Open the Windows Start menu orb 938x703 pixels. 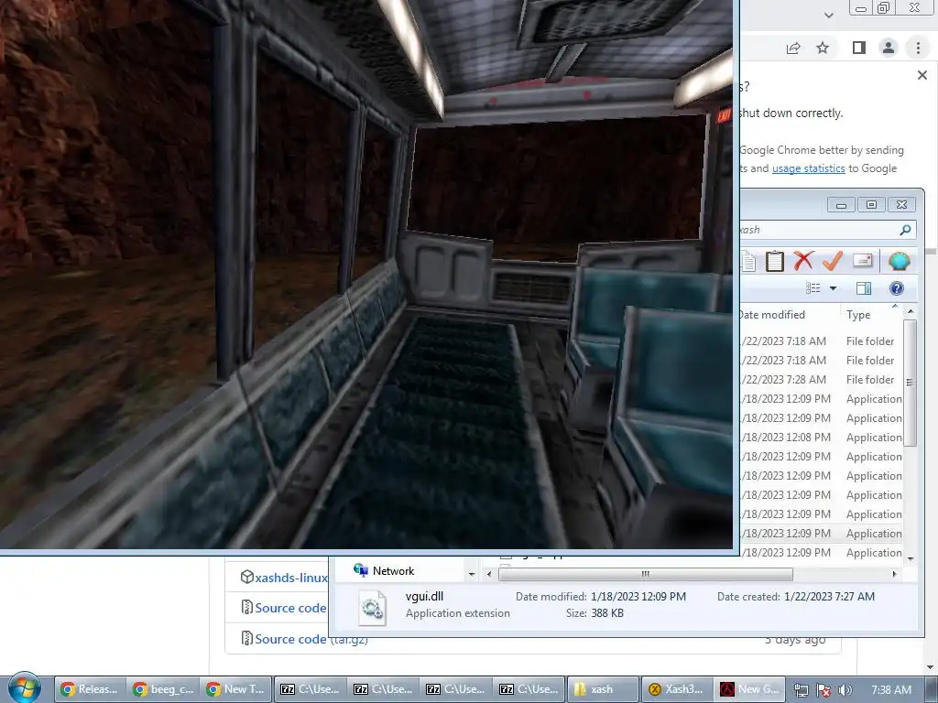(x=25, y=688)
